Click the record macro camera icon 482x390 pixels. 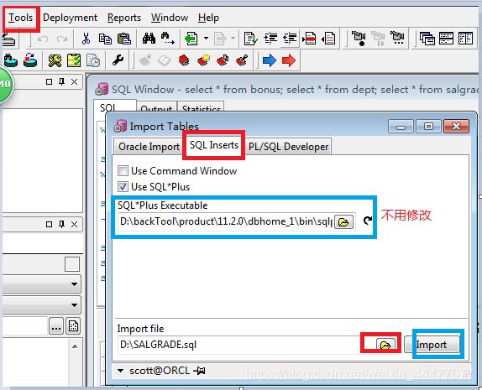tap(359, 39)
